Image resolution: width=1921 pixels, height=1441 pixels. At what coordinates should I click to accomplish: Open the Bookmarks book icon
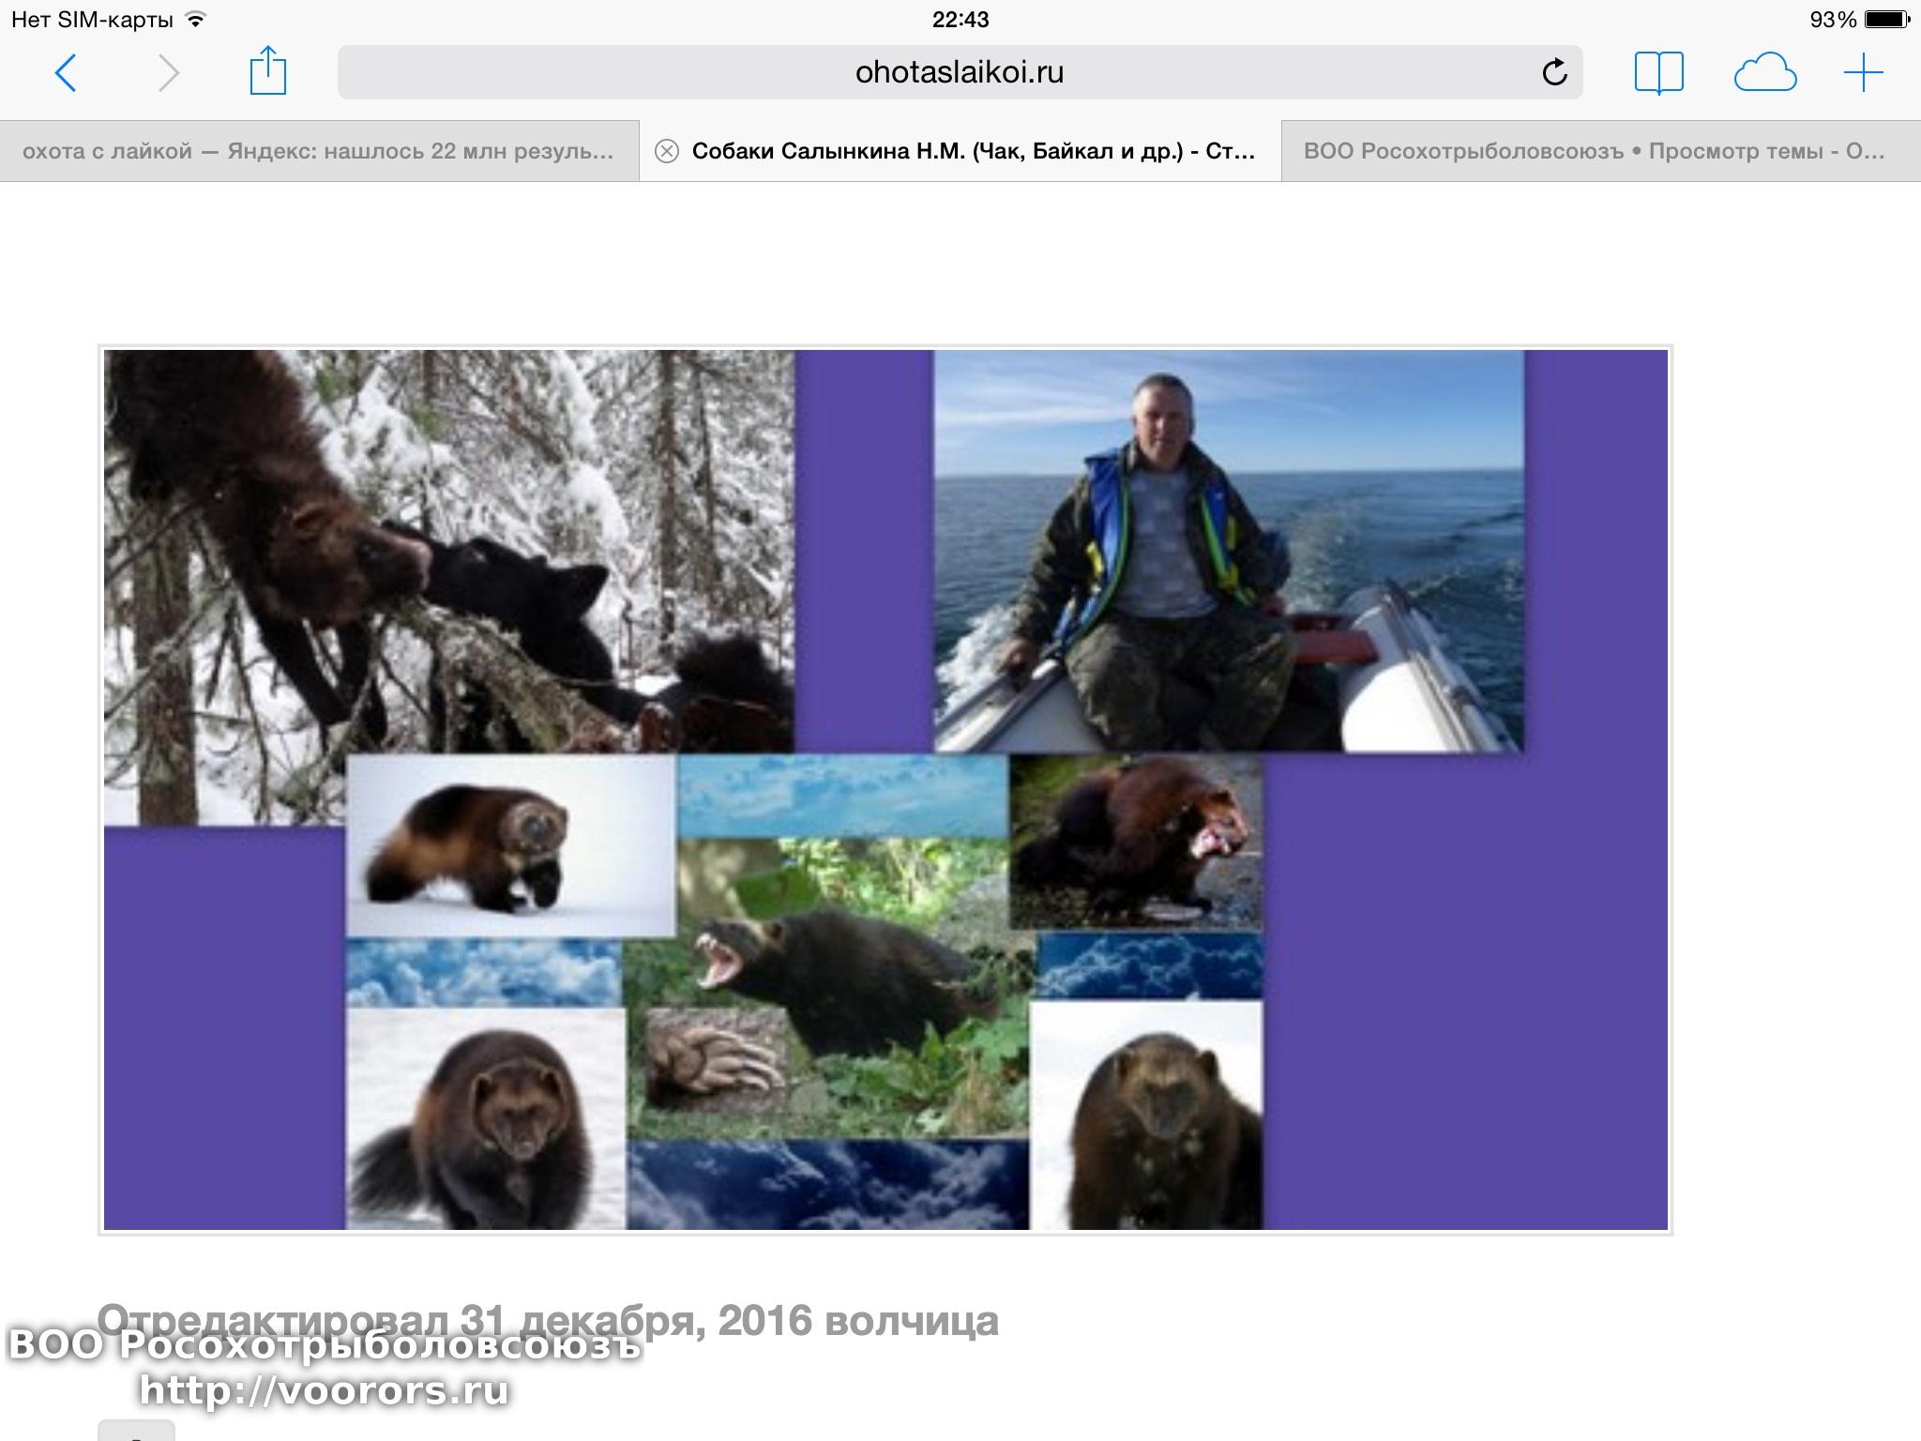(1658, 72)
